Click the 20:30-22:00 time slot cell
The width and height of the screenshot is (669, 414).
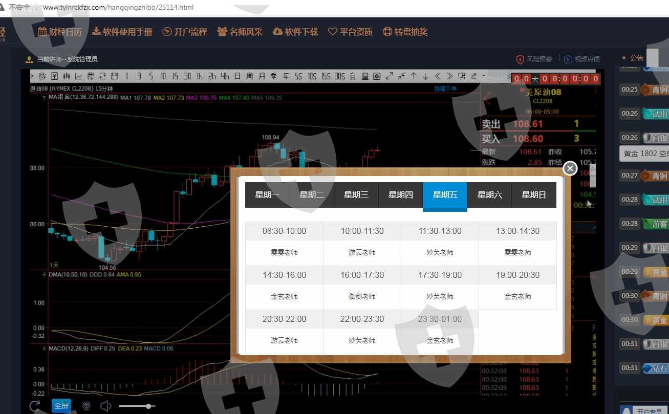pyautogui.click(x=284, y=319)
